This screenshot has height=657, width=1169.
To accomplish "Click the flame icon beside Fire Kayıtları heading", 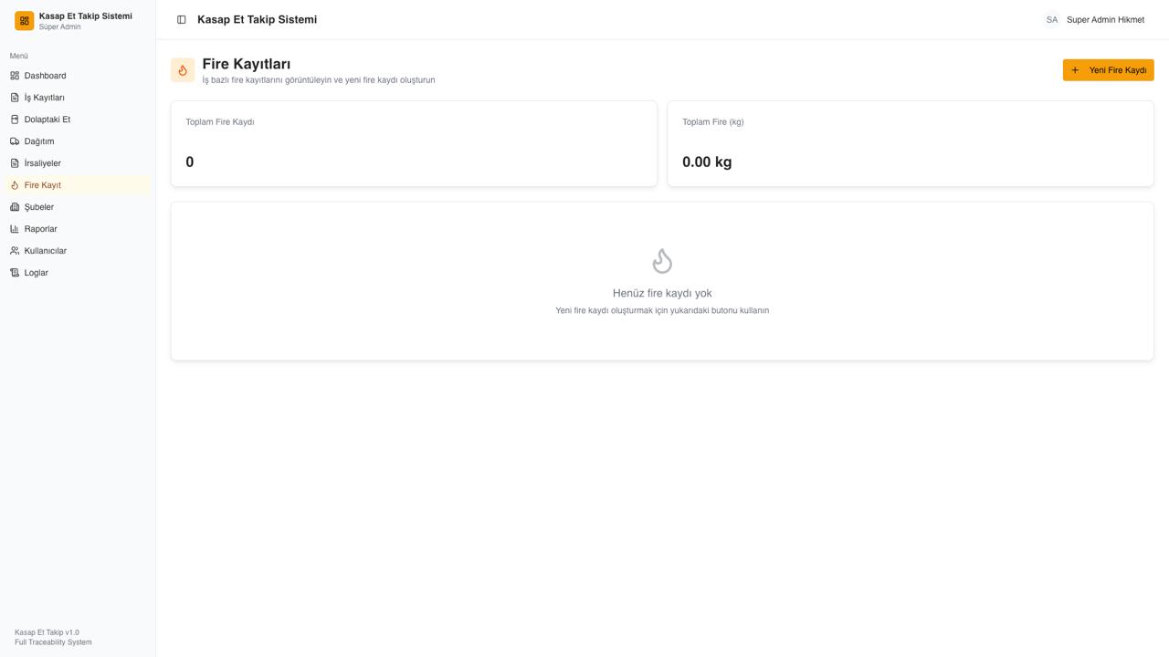I will tap(183, 70).
